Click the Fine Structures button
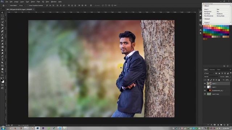This screenshot has width=232, height=130. tap(210, 16)
